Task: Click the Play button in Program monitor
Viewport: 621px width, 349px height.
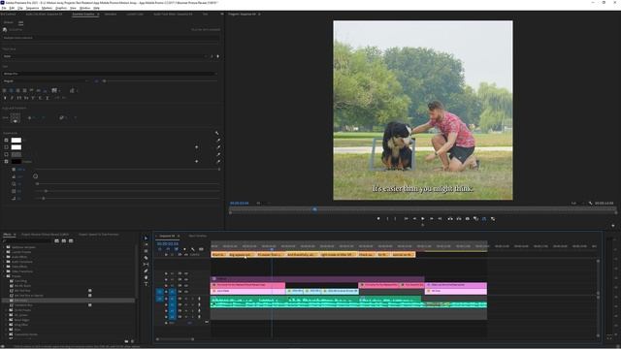Action: click(x=423, y=218)
